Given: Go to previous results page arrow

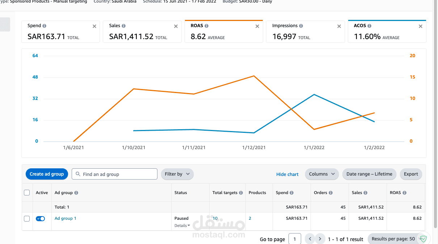Looking at the screenshot, I should (310, 239).
